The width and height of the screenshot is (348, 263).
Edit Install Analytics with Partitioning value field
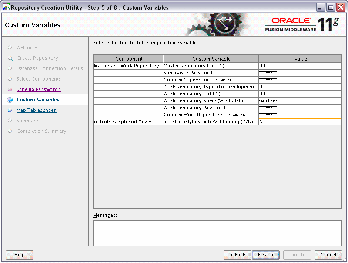pos(300,122)
